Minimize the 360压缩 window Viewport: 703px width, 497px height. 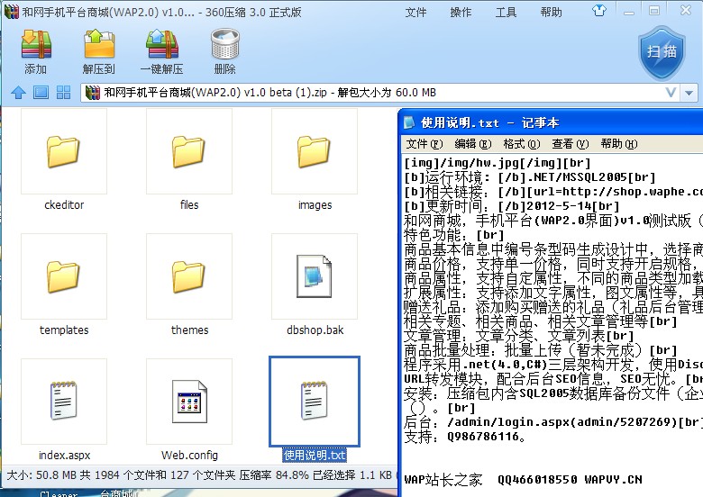[629, 11]
